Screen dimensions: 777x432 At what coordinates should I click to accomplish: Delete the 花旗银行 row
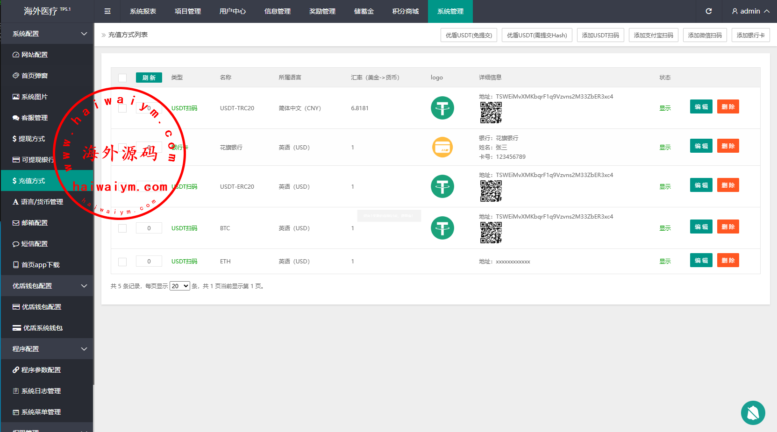pyautogui.click(x=728, y=146)
